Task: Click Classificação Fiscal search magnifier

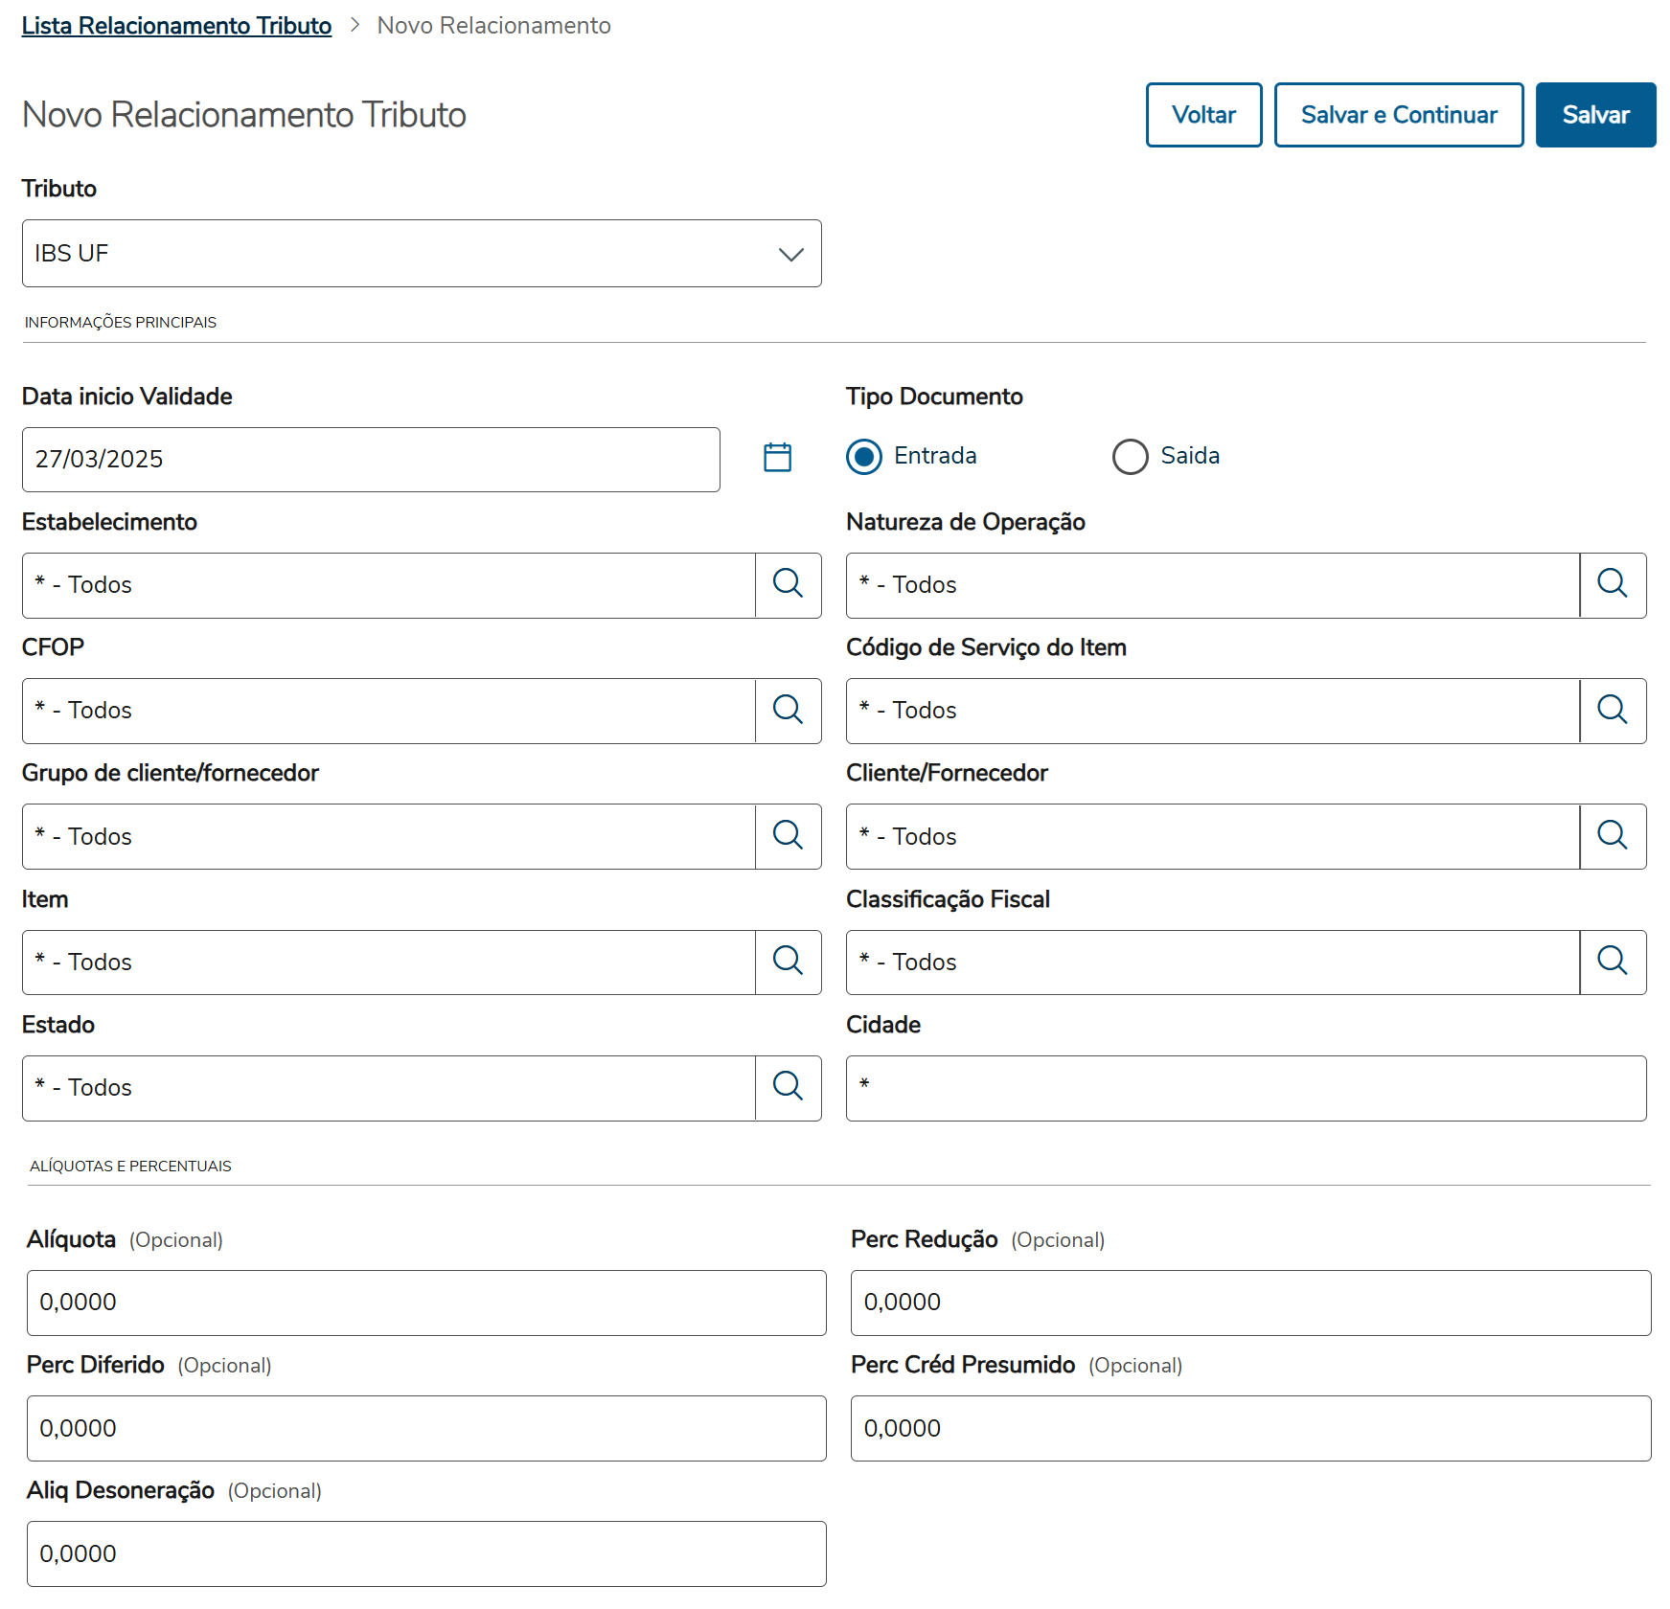Action: pyautogui.click(x=1613, y=962)
